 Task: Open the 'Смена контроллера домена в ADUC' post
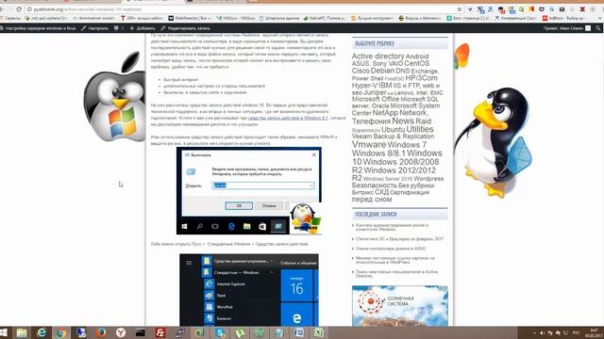pyautogui.click(x=391, y=249)
